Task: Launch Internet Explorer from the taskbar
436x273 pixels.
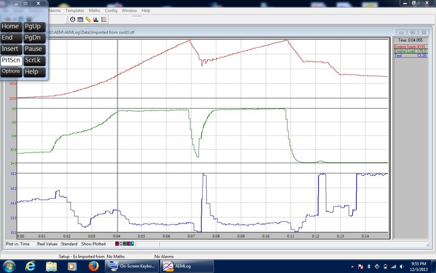Action: [30, 266]
